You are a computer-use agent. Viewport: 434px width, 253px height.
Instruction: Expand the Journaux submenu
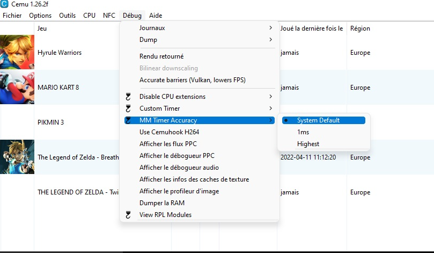pyautogui.click(x=270, y=28)
